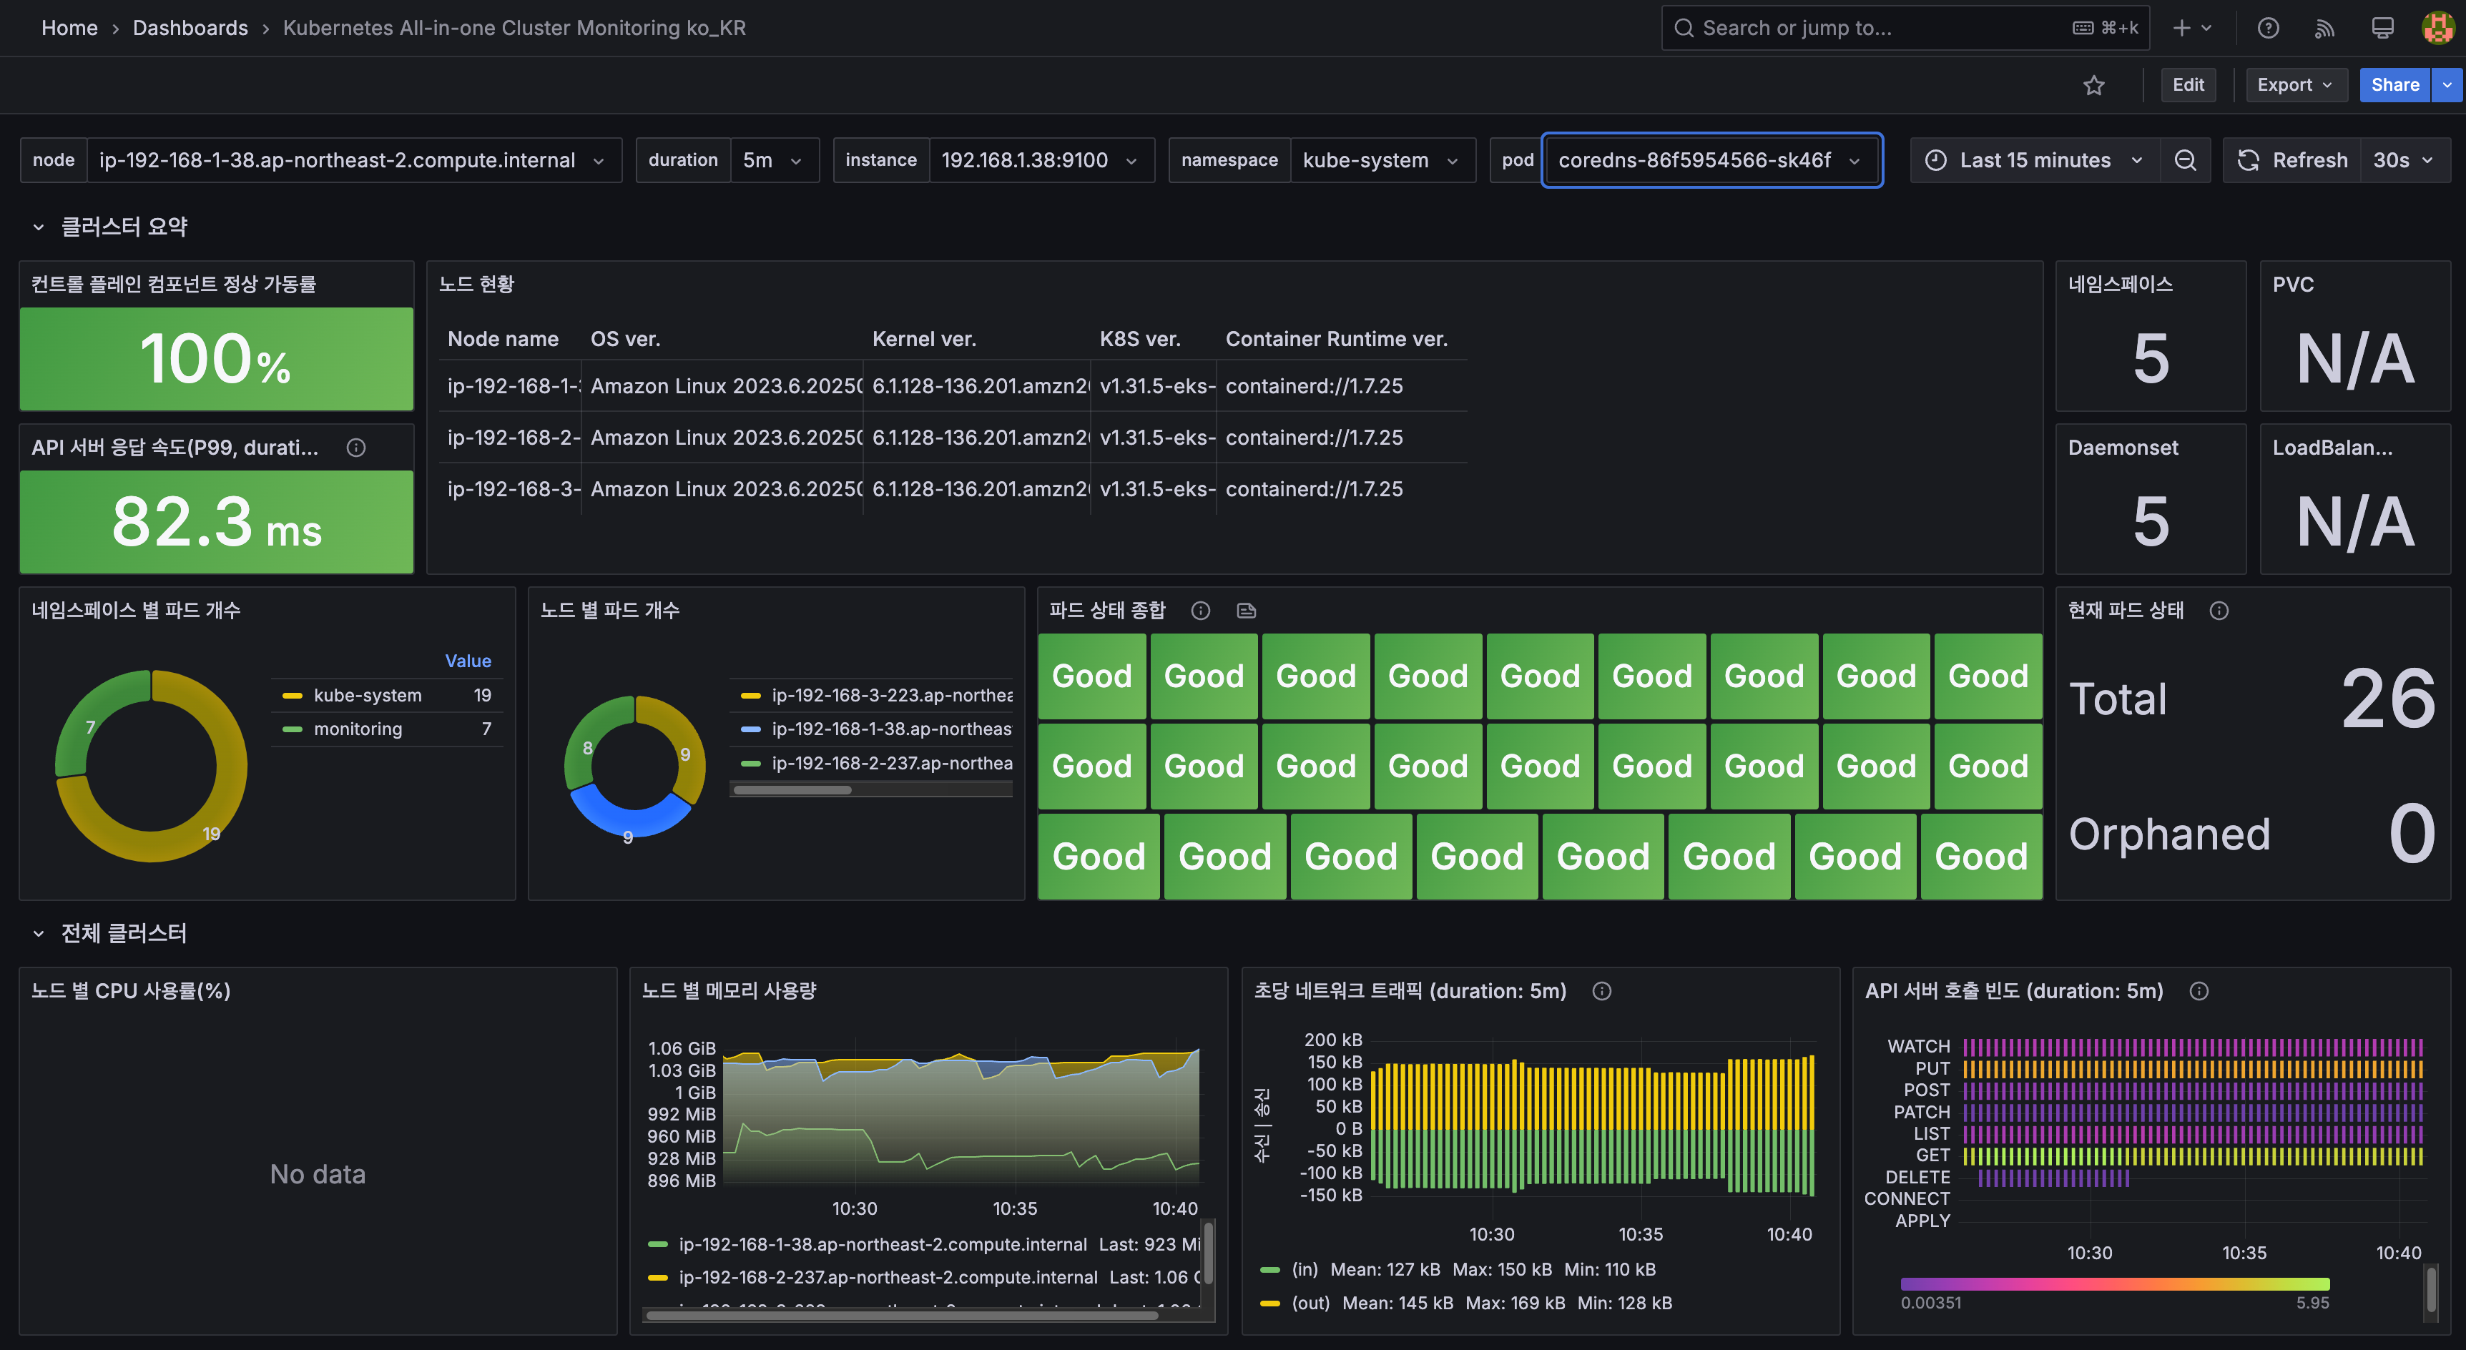Click the notes icon beside 파드 상태 종합
This screenshot has width=2466, height=1350.
[x=1245, y=611]
